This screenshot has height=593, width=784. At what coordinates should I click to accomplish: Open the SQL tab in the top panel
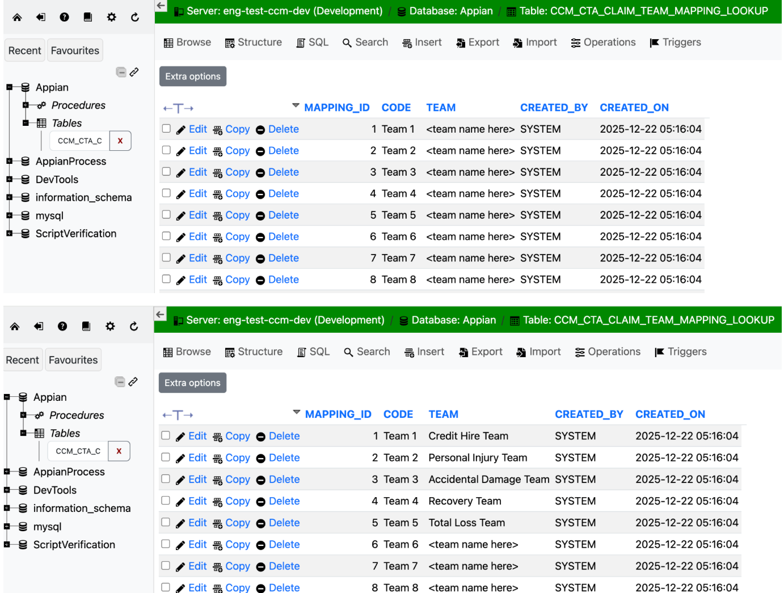click(313, 43)
